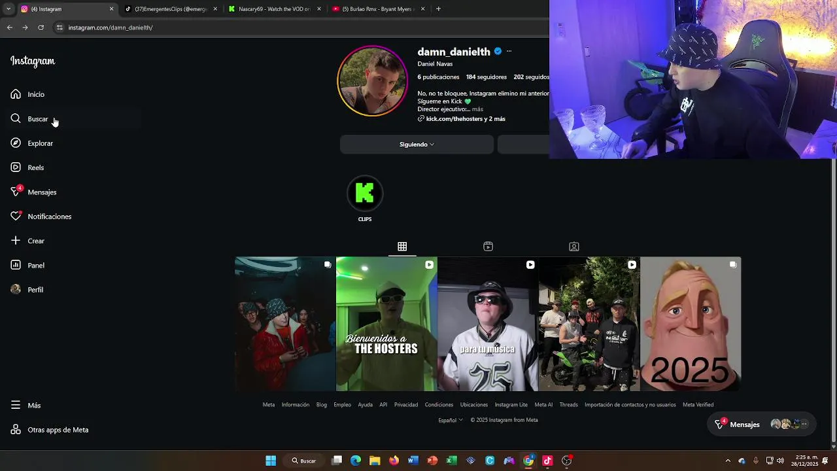Open PowerPoint from the taskbar
This screenshot has width=837, height=471.
[x=432, y=461]
